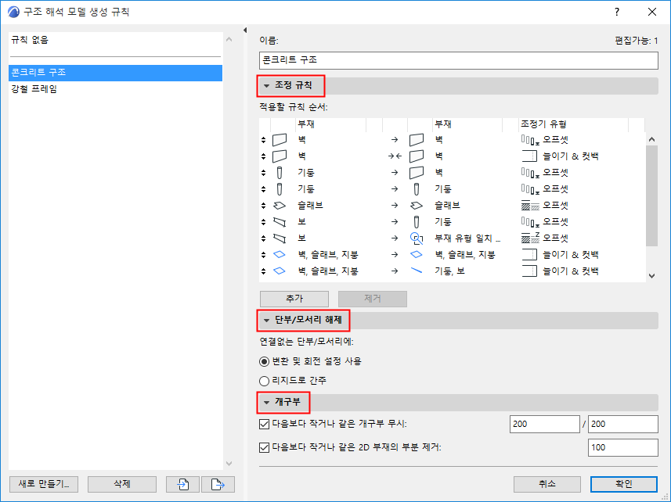Click reorder handle of 보 → 부재 유형 일치 row
Viewport: 671px width, 502px height.
pos(263,238)
